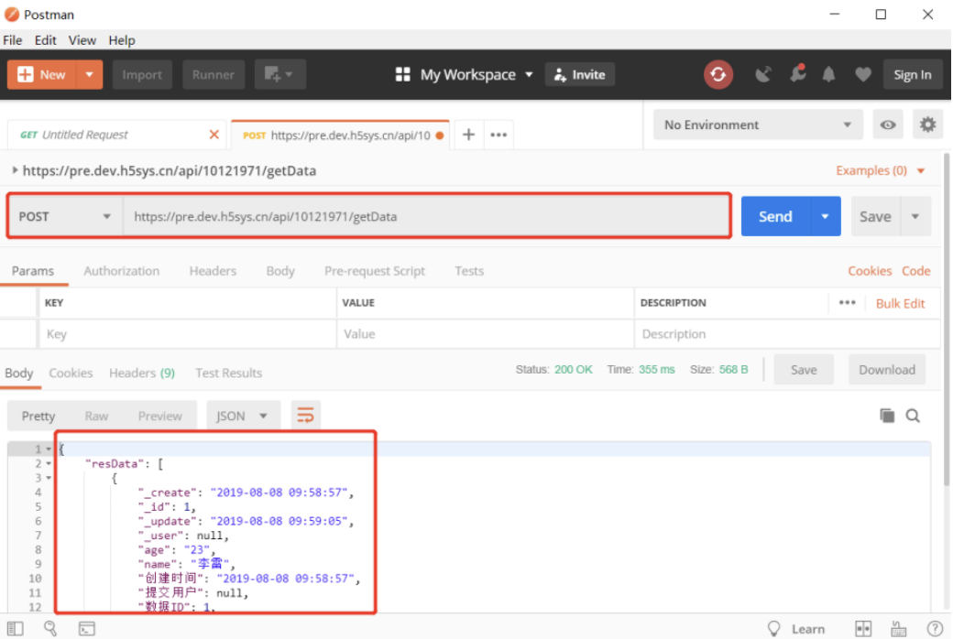Click the new window plus icon button
953x639 pixels.
tap(279, 75)
